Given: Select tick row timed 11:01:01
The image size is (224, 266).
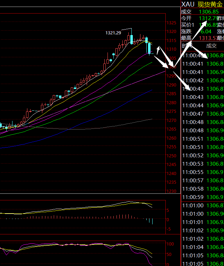Looking at the screenshot, I should pyautogui.click(x=203, y=222).
